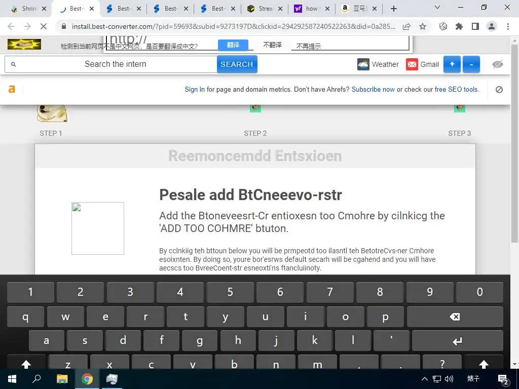This screenshot has height=389, width=519.
Task: Open Chrome three-dot menu
Action: (508, 26)
